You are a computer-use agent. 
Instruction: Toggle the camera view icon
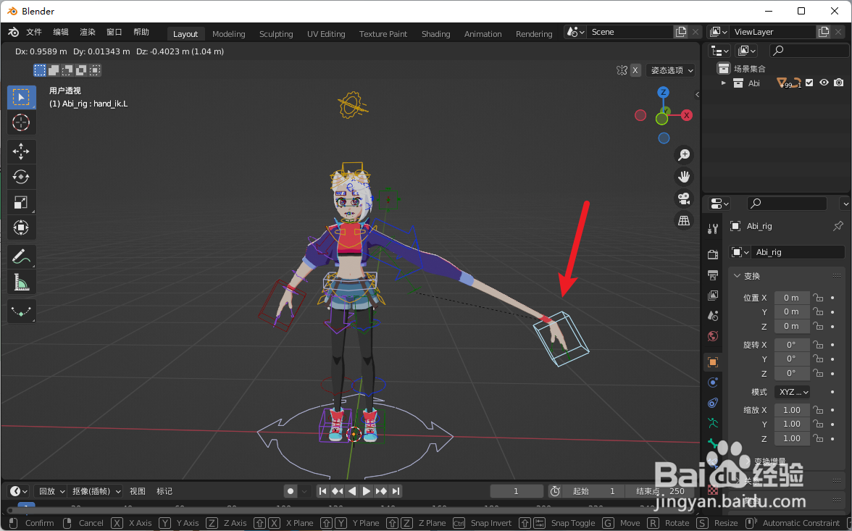click(684, 198)
